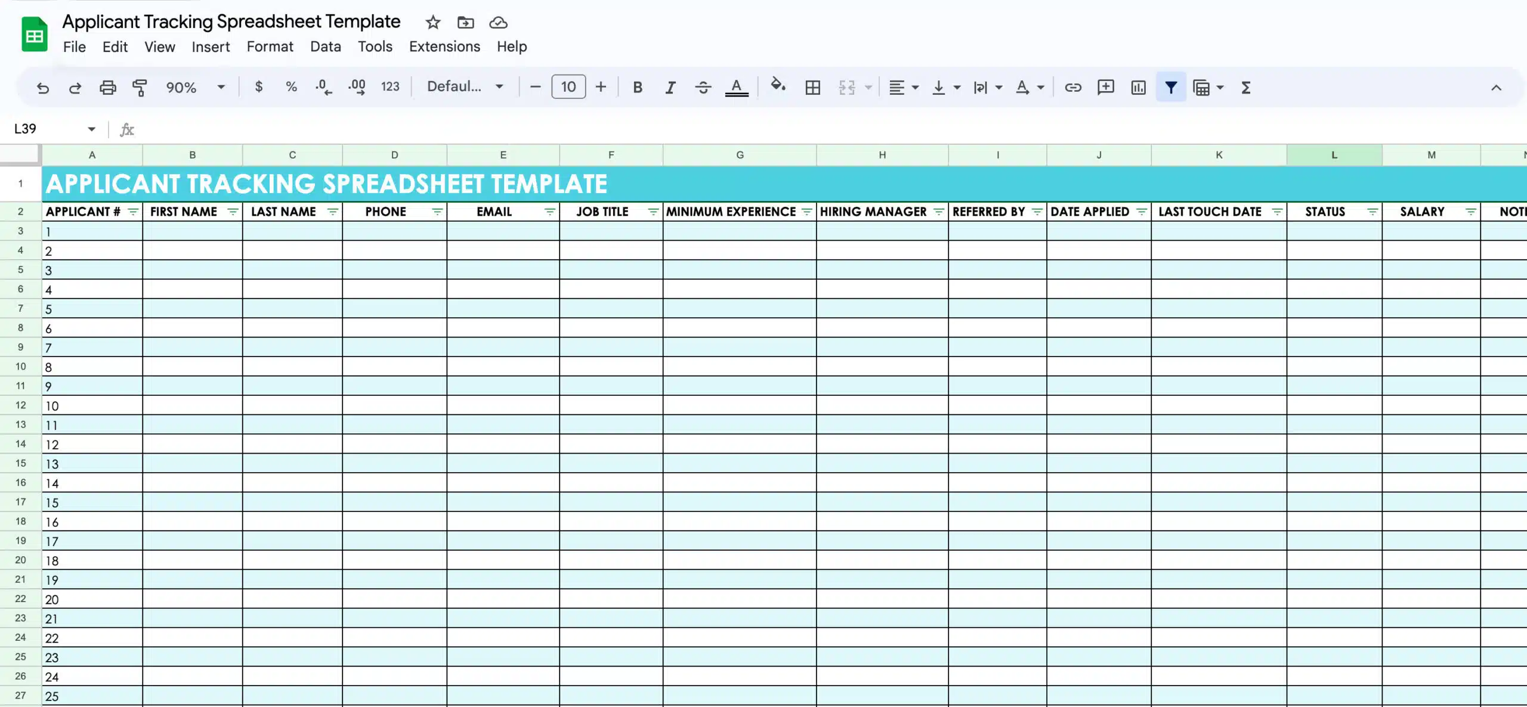
Task: Click the font size field showing 10
Action: [568, 87]
